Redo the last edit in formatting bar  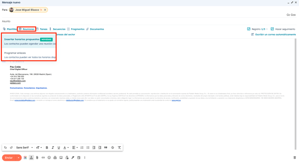coord(11,148)
